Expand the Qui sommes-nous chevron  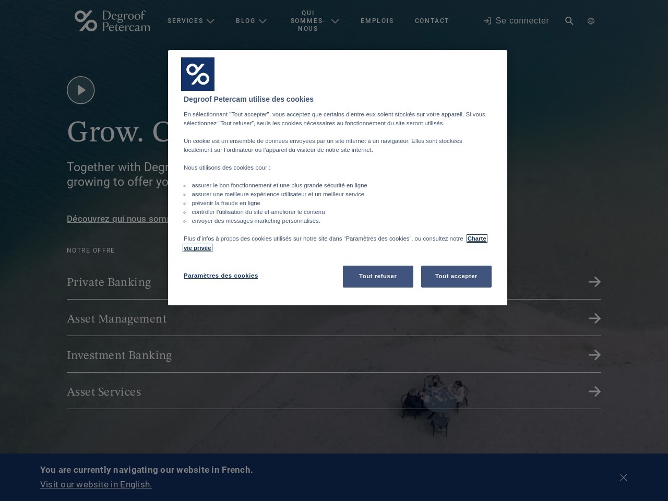click(x=335, y=21)
